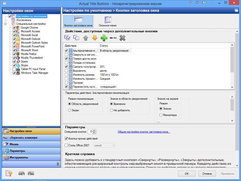Delete action with gray X icon
Screen dimensions: 241x181
coord(122,38)
